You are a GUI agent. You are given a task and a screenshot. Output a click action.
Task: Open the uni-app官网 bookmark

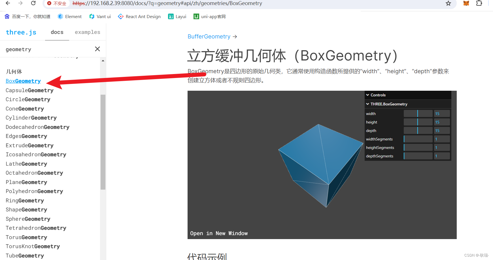(210, 17)
